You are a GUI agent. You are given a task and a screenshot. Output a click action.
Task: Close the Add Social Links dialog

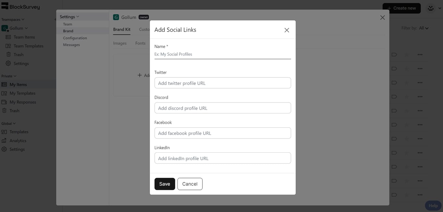pyautogui.click(x=287, y=30)
